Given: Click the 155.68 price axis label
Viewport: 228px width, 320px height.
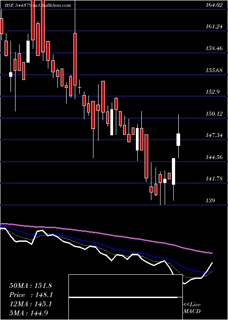Looking at the screenshot, I should point(214,70).
